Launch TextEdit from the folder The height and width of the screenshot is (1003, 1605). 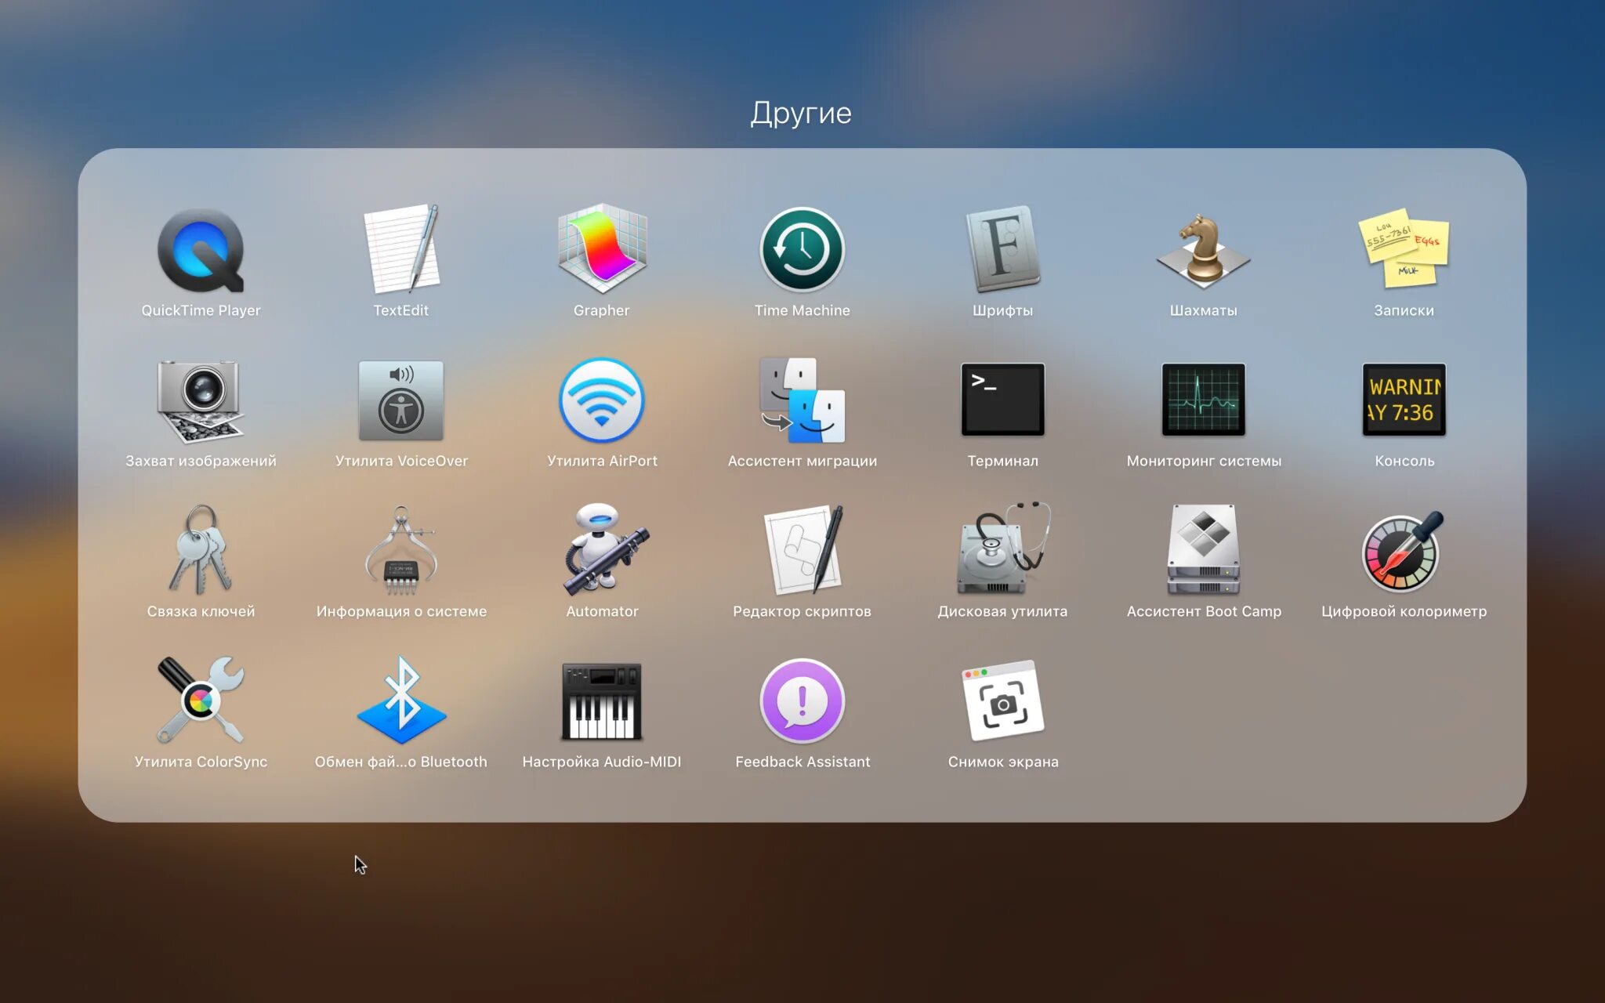(401, 251)
